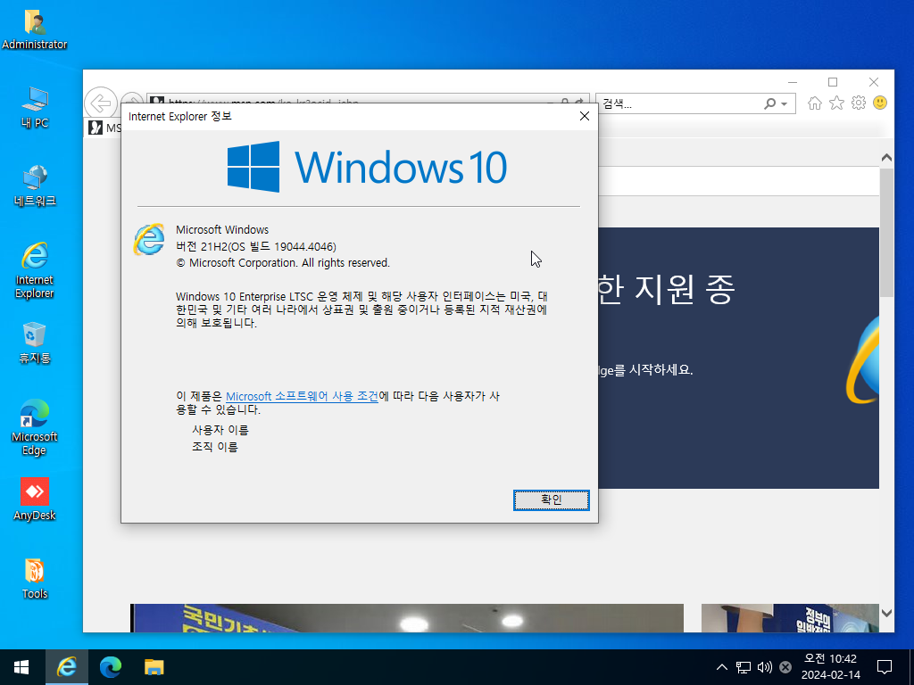Click the smiley feedback icon in Internet Explorer
Image resolution: width=914 pixels, height=685 pixels.
point(880,103)
